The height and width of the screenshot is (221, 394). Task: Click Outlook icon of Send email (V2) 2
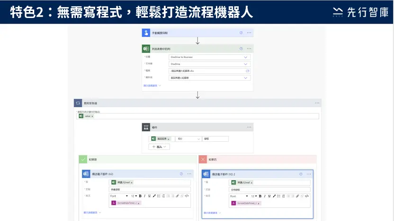tap(206, 174)
